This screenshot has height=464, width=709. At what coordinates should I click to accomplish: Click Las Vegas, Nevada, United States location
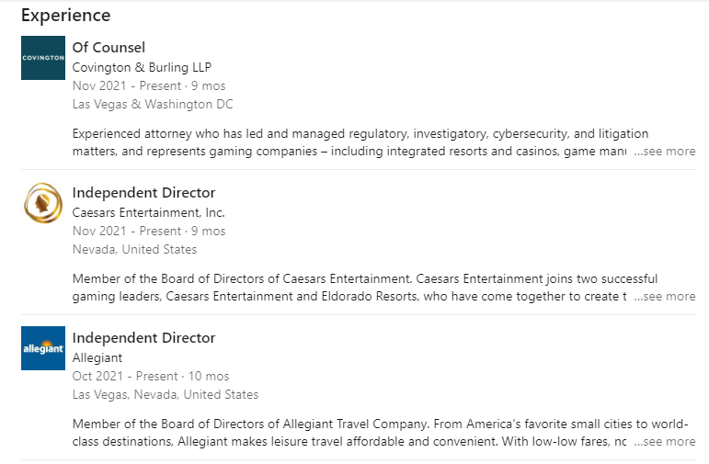pos(166,395)
